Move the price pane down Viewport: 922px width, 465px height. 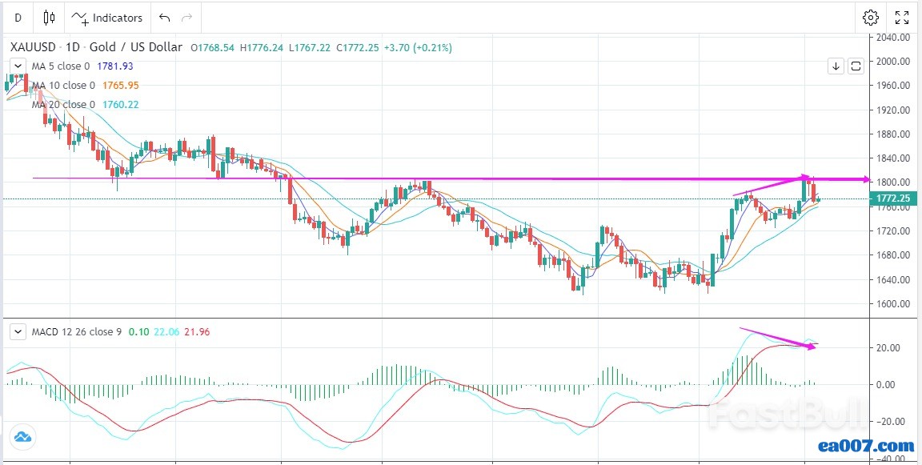coord(836,66)
